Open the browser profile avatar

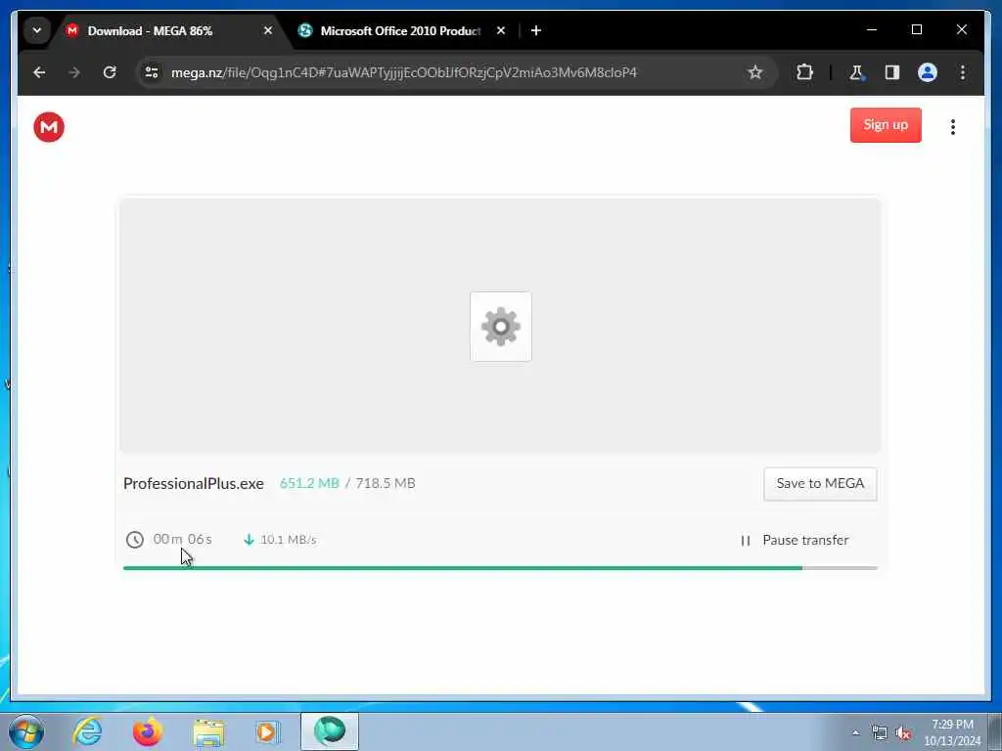pos(928,72)
